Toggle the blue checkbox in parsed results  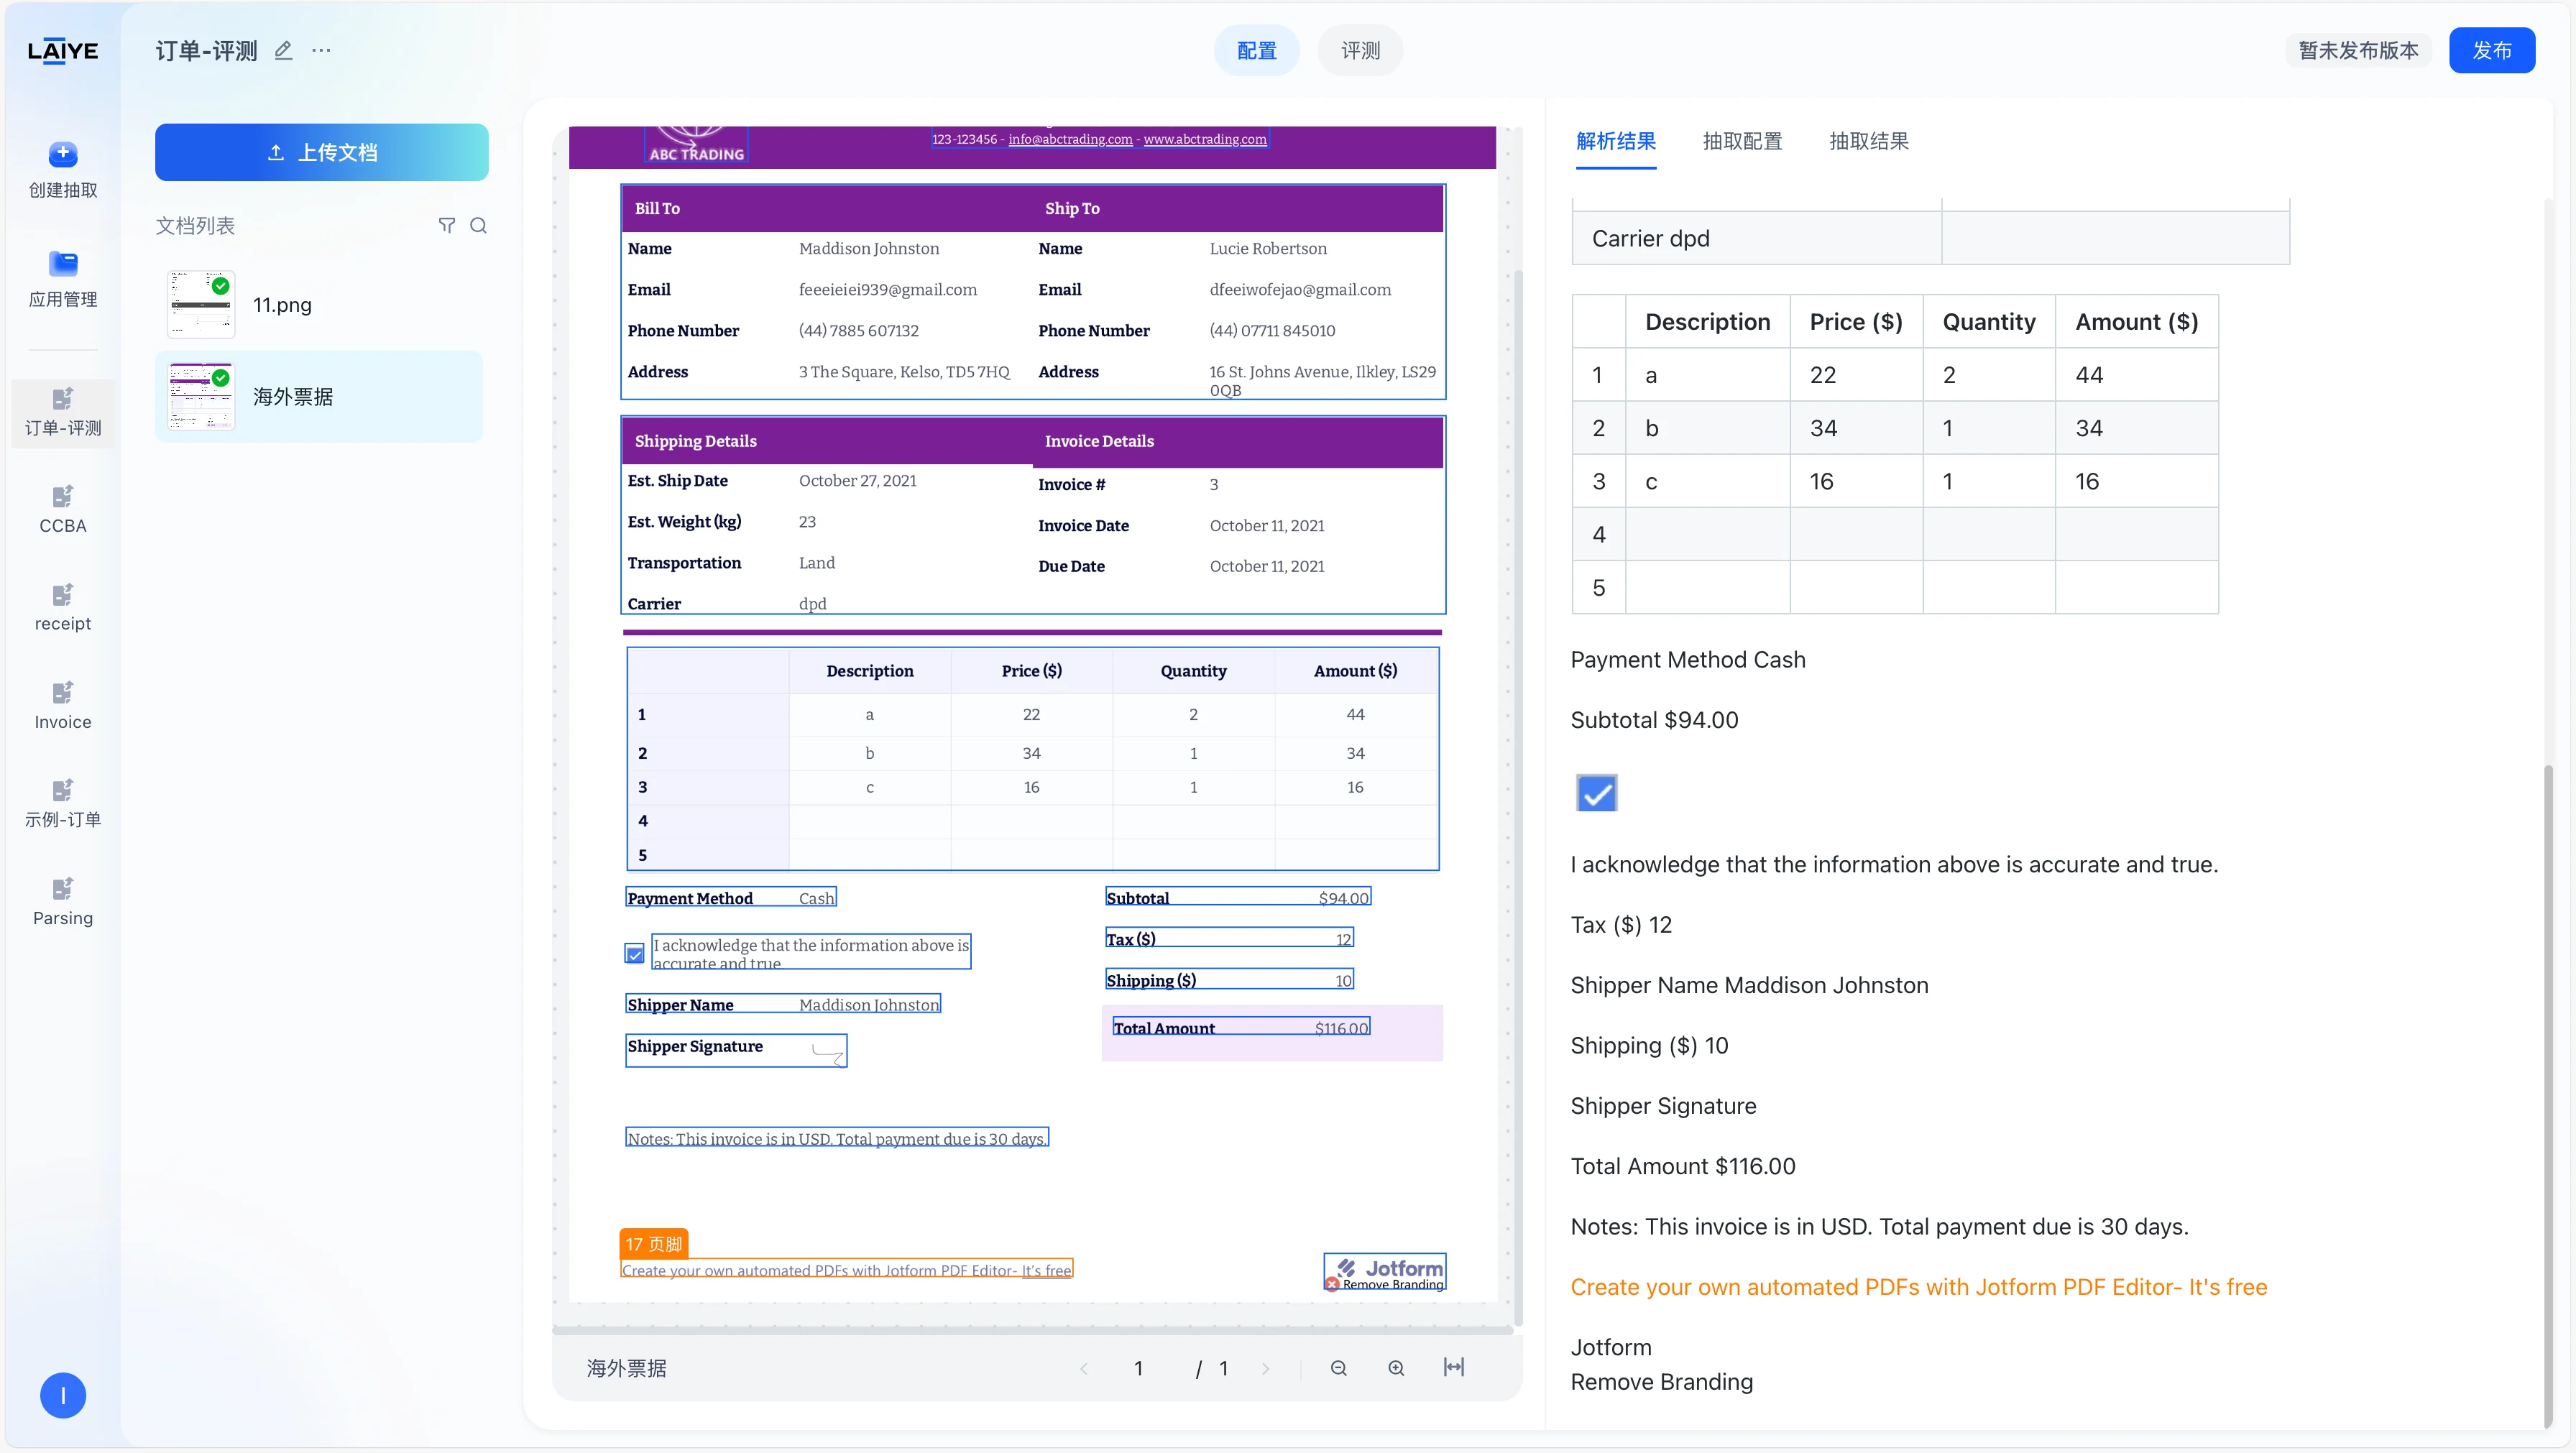click(1597, 794)
